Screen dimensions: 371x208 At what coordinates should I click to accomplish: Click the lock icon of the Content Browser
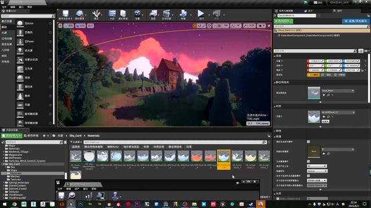pyautogui.click(x=269, y=136)
